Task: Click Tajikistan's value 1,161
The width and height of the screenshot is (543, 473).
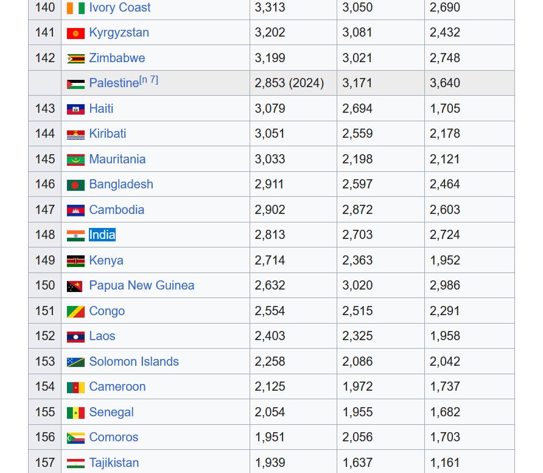Action: [445, 463]
